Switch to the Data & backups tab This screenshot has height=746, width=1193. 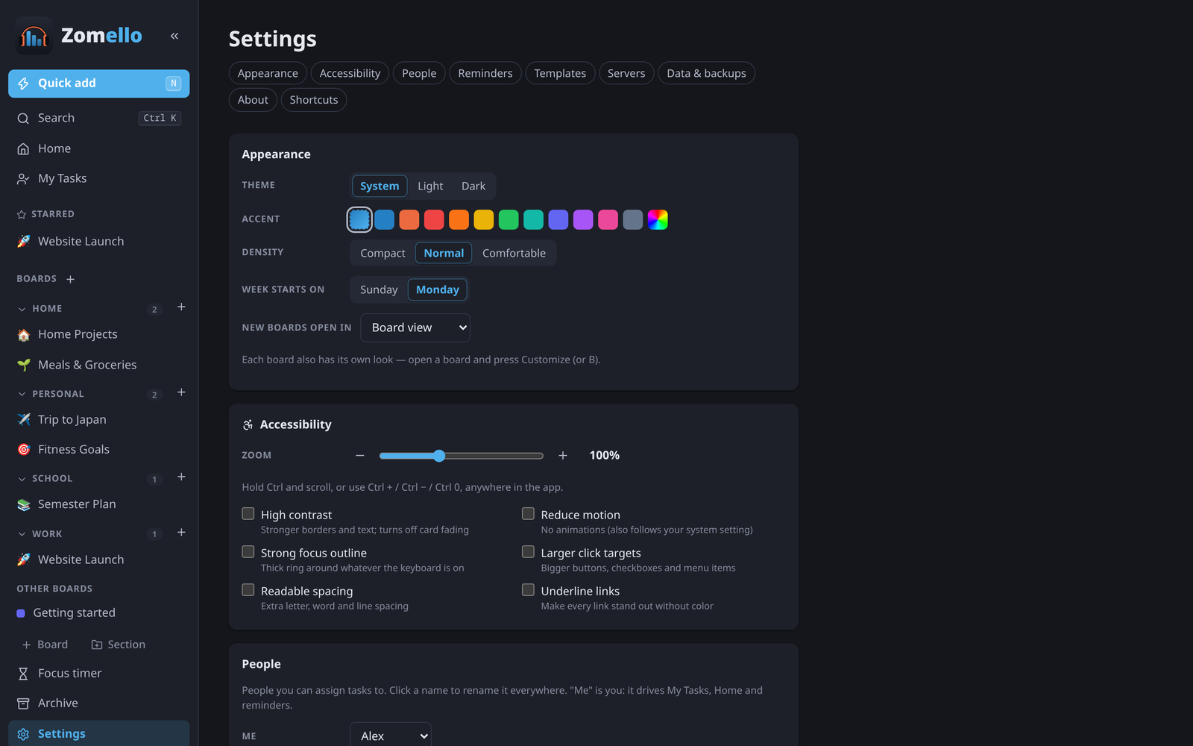pyautogui.click(x=706, y=73)
